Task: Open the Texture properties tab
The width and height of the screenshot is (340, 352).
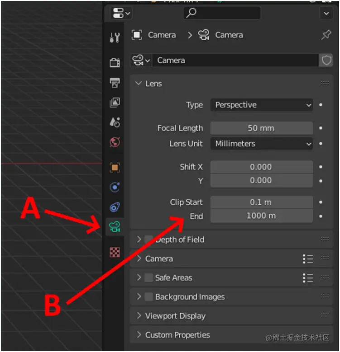Action: 115,252
